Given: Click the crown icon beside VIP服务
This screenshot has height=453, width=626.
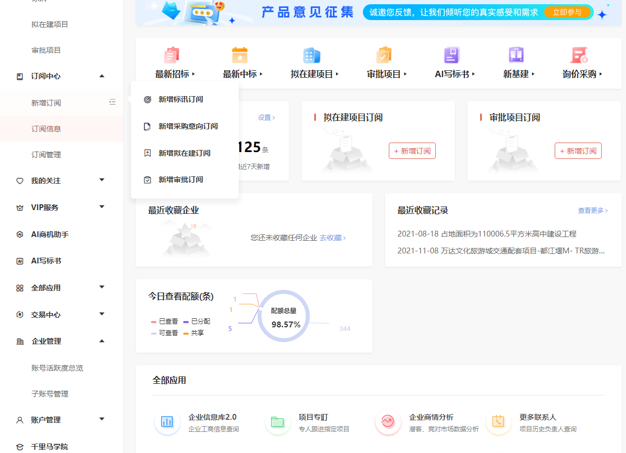Looking at the screenshot, I should 20,207.
